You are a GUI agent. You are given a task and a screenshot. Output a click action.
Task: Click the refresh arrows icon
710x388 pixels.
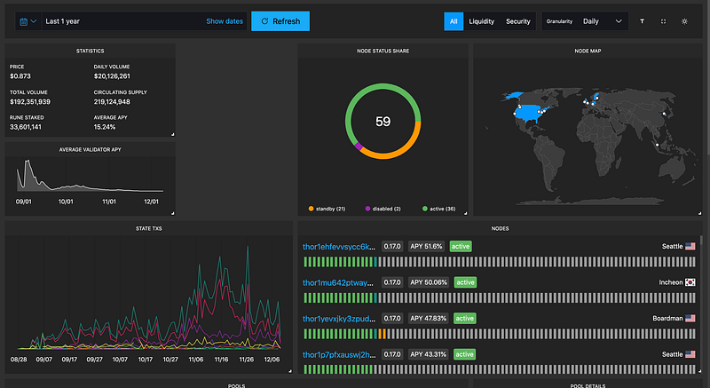pos(263,21)
